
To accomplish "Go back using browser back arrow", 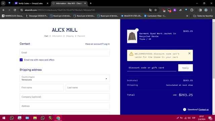I will (x=4, y=10).
